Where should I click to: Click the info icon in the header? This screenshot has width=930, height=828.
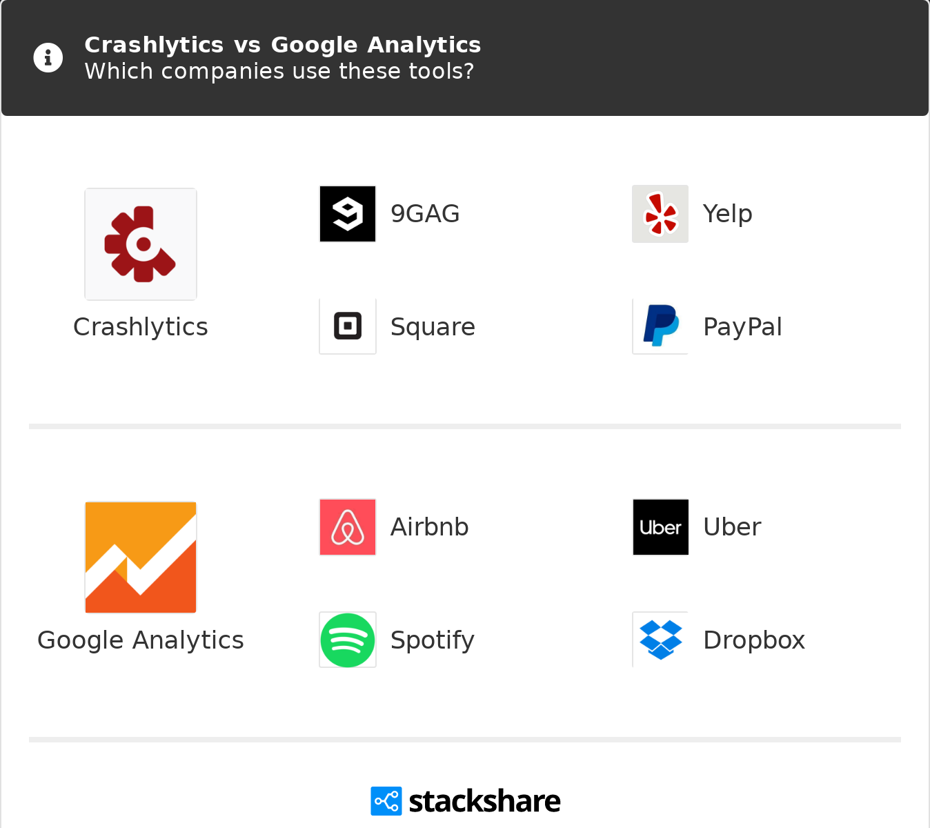pyautogui.click(x=48, y=57)
